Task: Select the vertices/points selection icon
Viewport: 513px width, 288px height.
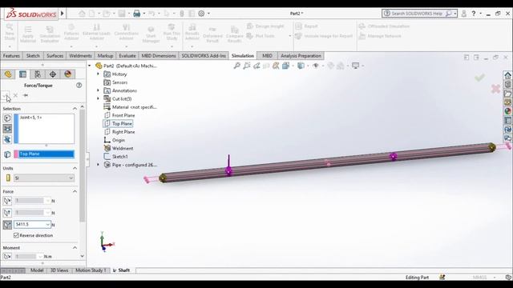Action: click(7, 118)
